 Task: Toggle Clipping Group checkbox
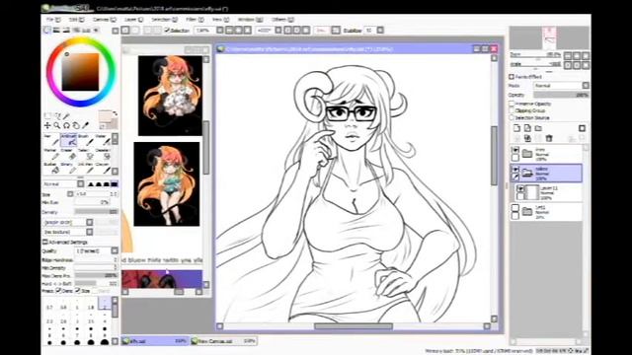click(x=512, y=110)
